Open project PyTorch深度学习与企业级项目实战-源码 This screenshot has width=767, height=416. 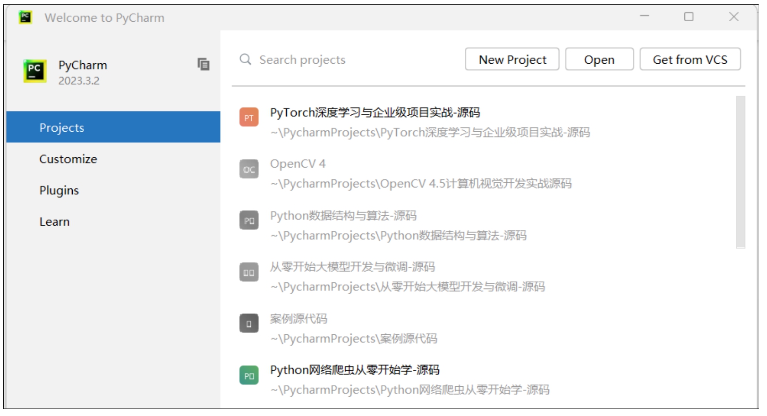tap(375, 113)
